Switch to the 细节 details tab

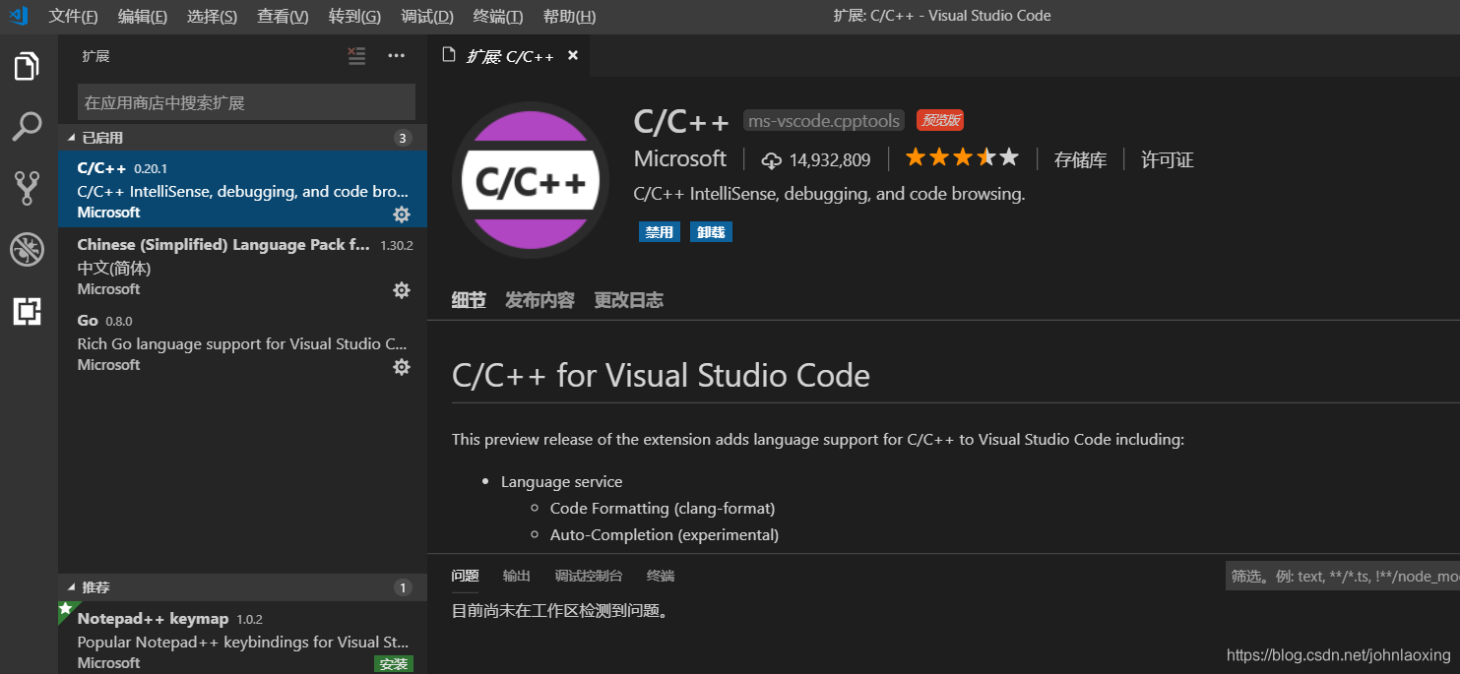(x=469, y=300)
